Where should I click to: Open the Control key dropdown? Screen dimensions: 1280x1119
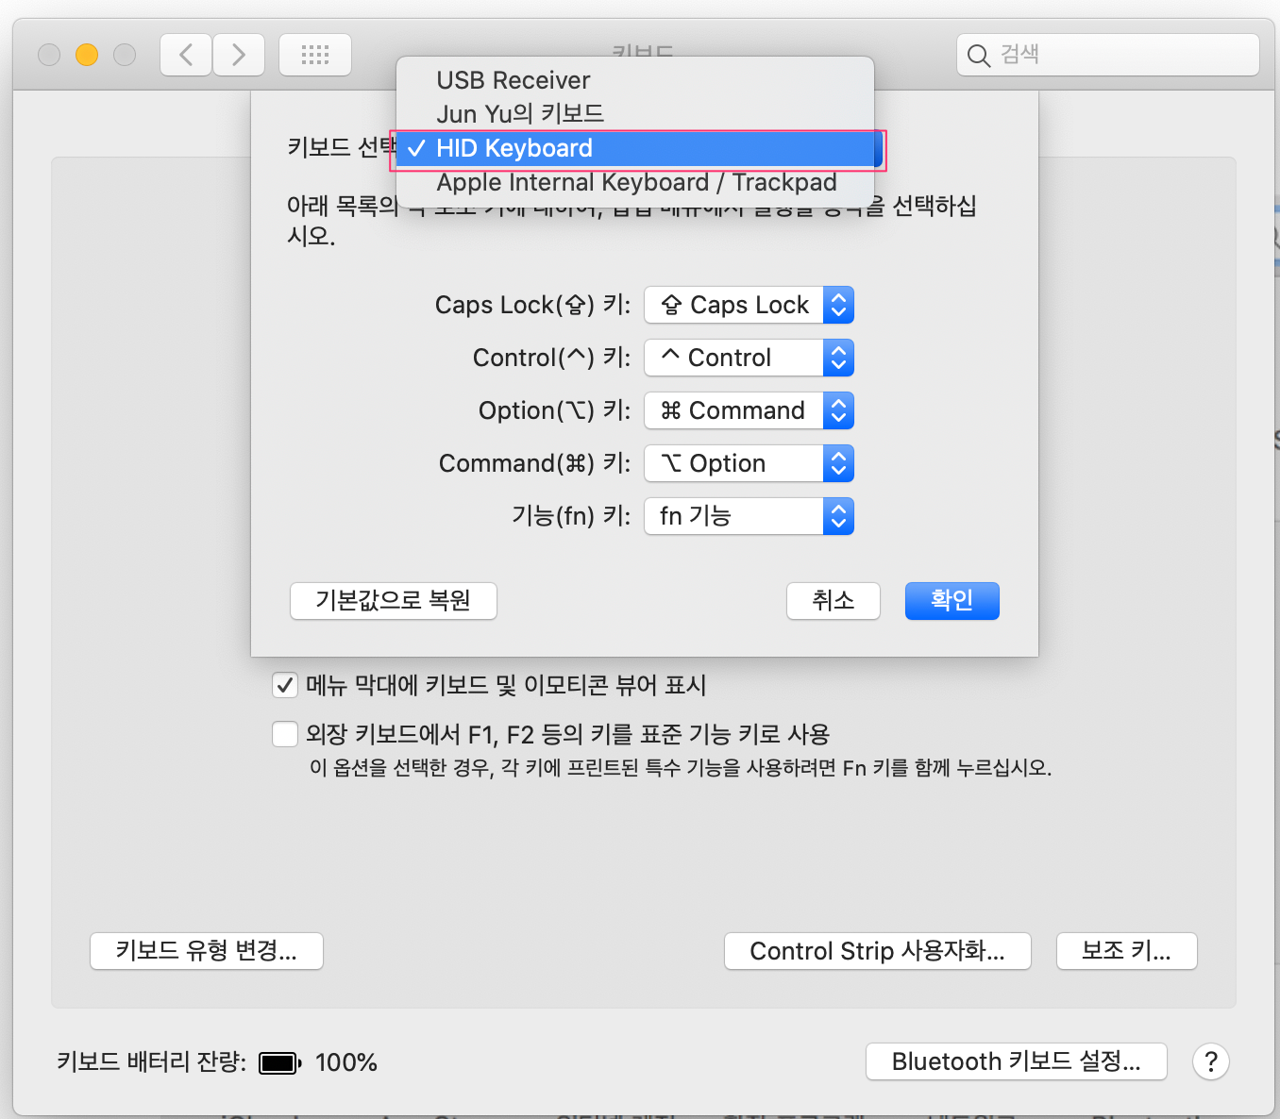[x=749, y=358]
